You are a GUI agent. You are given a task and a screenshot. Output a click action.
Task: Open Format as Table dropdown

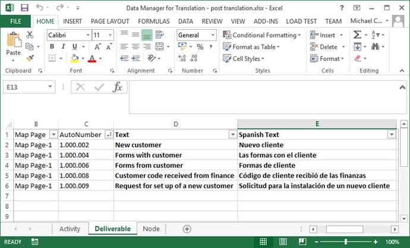point(251,47)
